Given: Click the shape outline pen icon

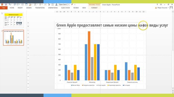Looking at the screenshot, I should pyautogui.click(x=35, y=5).
